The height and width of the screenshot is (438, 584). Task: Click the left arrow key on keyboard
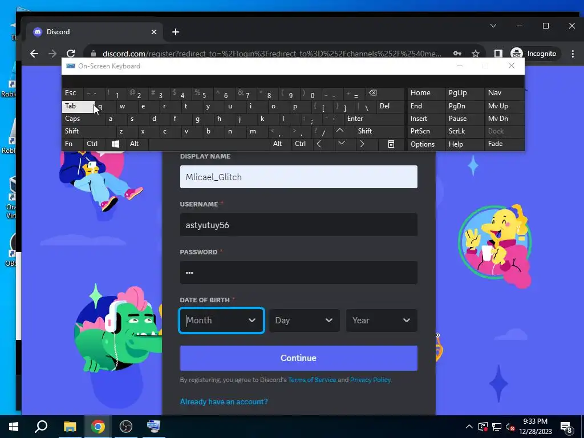pos(319,144)
